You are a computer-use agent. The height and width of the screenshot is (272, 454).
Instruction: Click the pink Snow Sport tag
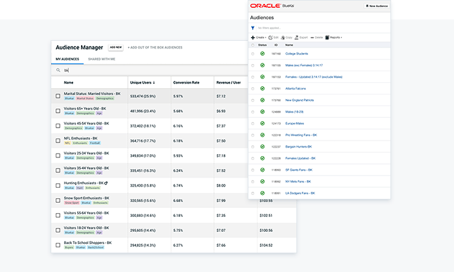point(72,203)
